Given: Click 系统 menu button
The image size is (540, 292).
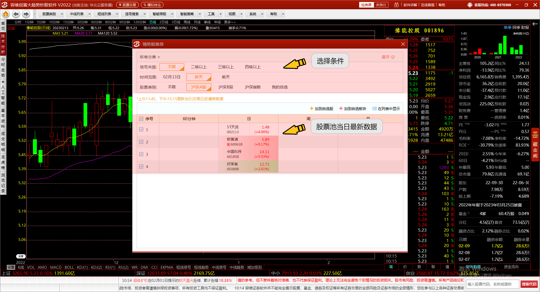Looking at the screenshot, I should click(x=253, y=14).
